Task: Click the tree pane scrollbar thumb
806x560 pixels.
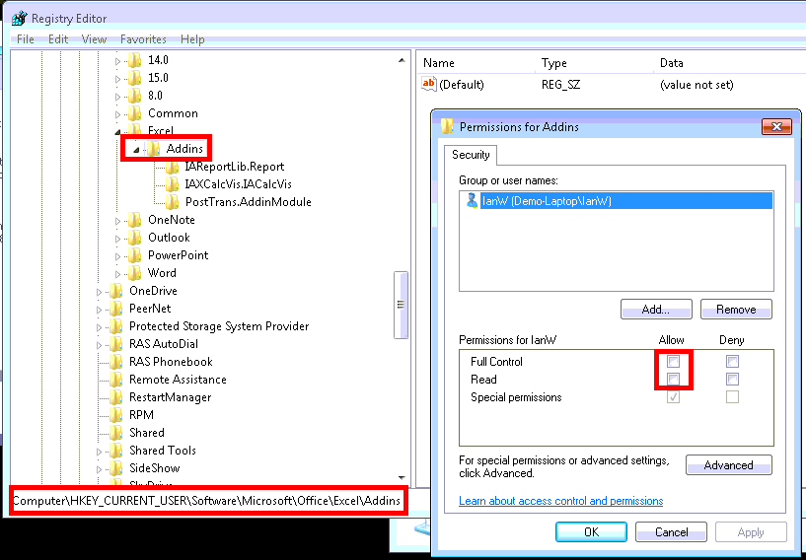Action: point(401,306)
